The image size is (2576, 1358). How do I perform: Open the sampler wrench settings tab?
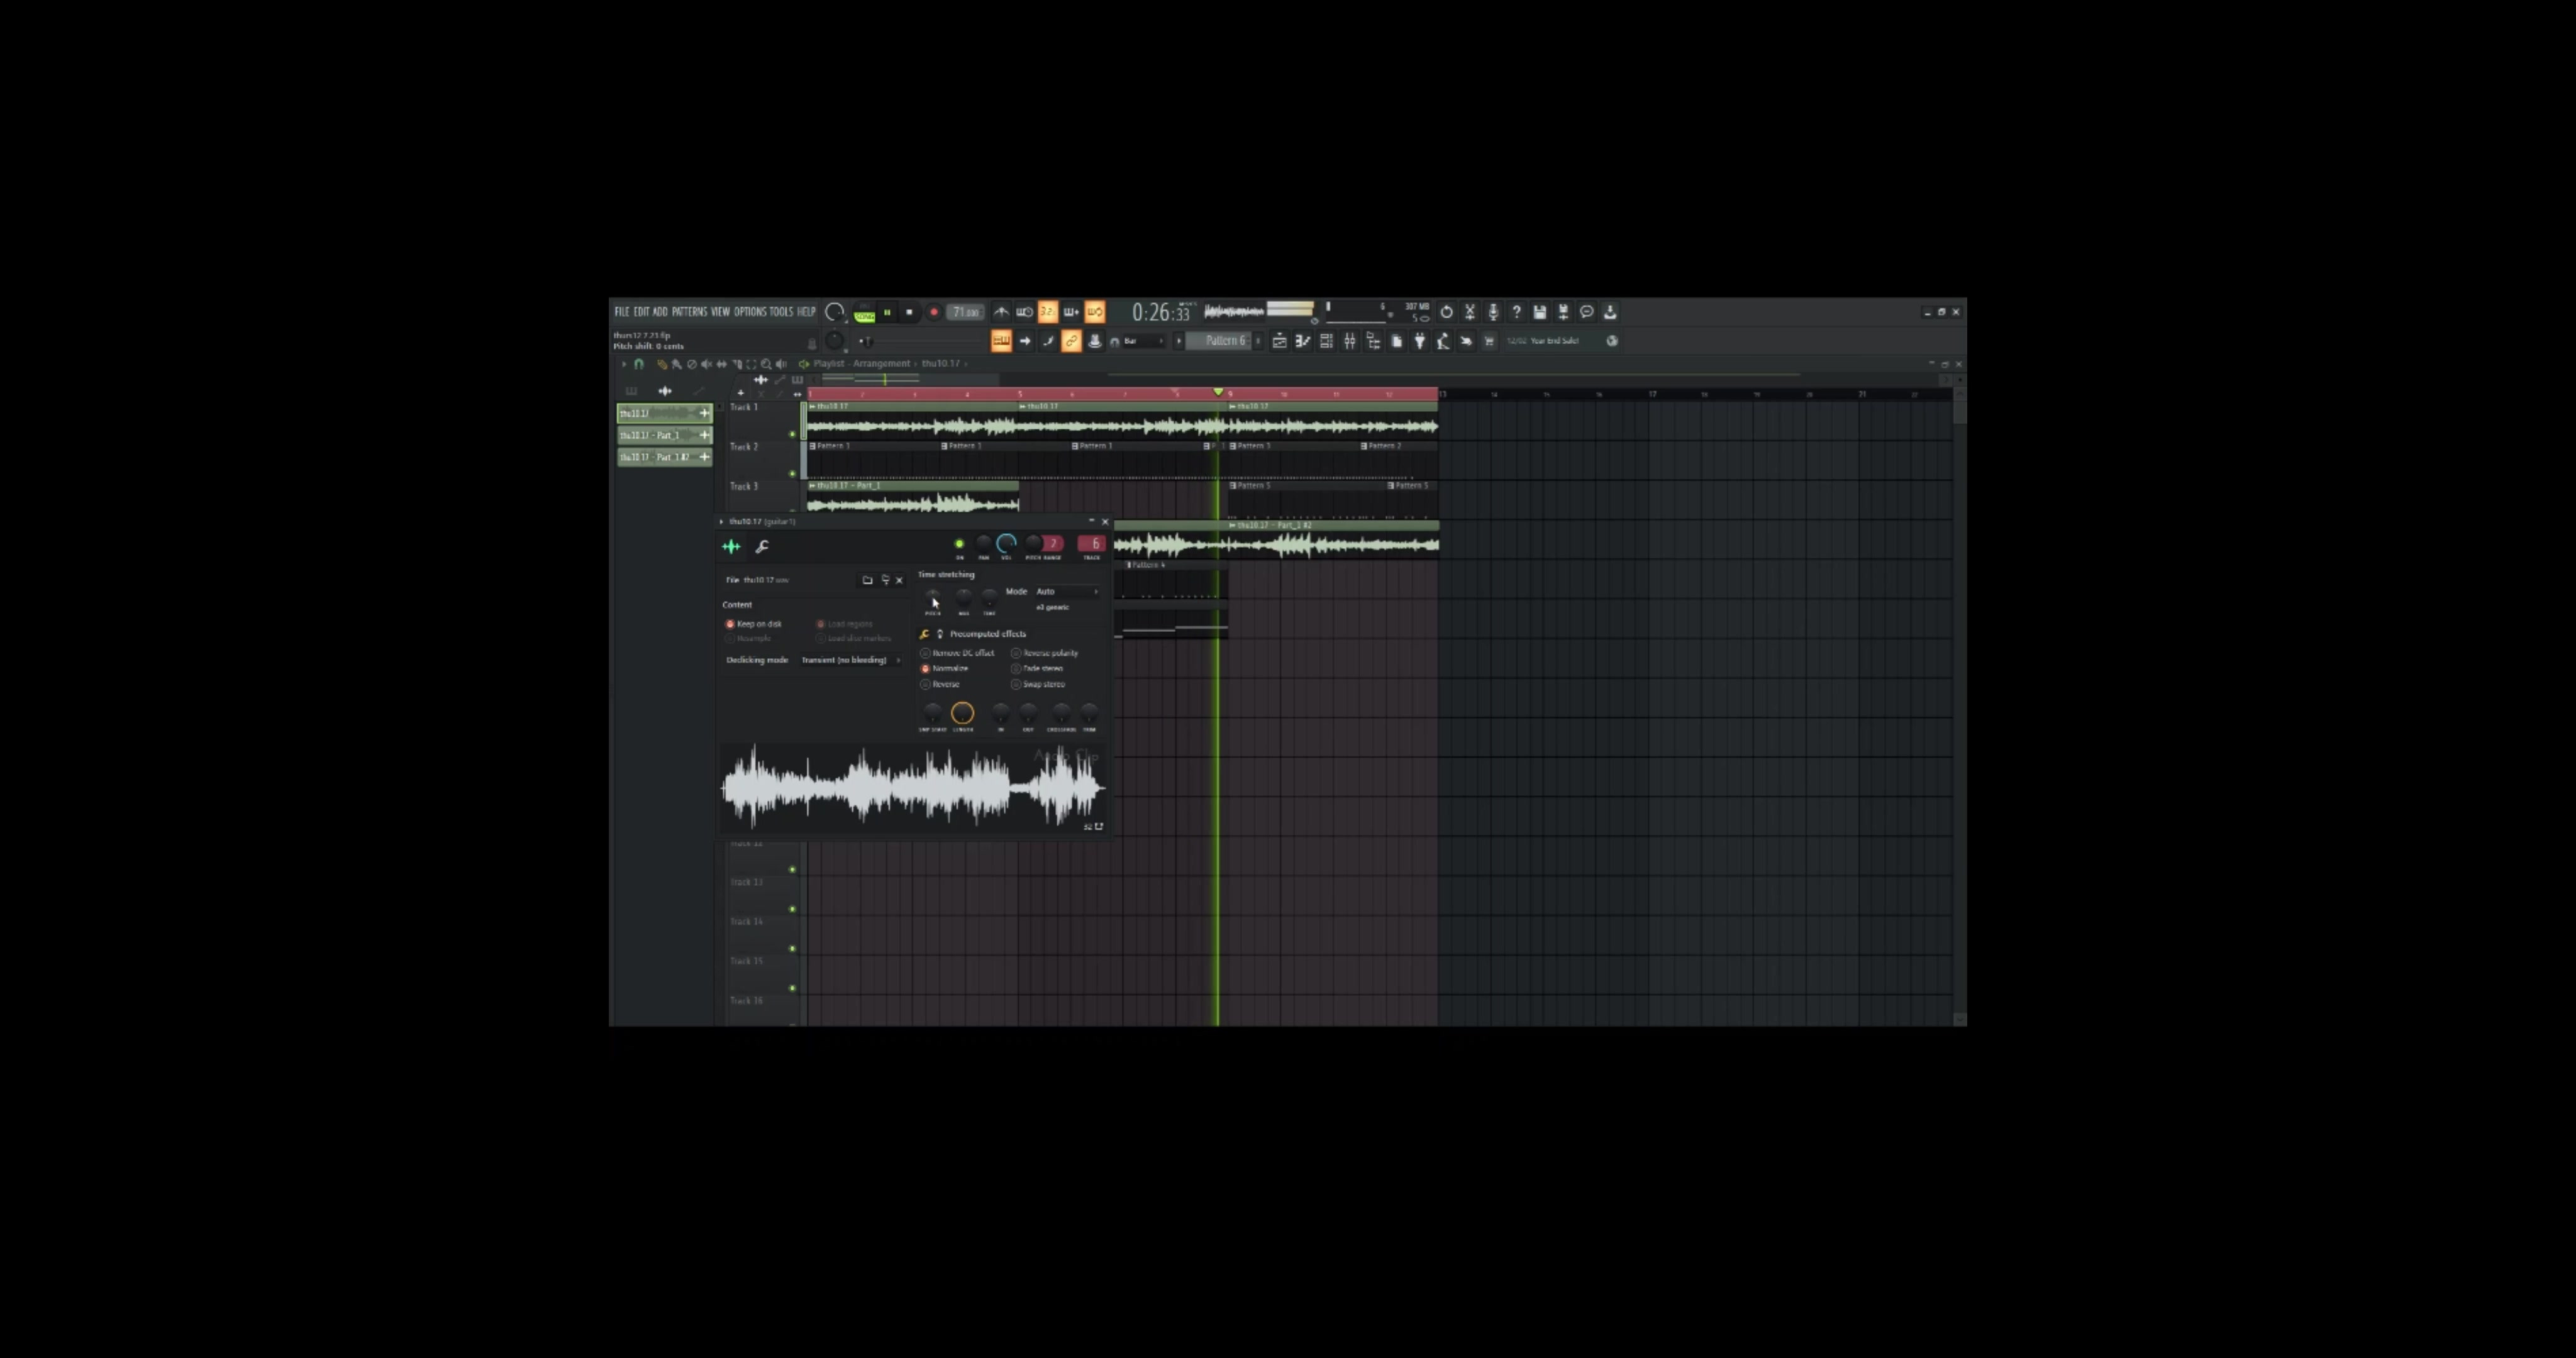762,546
